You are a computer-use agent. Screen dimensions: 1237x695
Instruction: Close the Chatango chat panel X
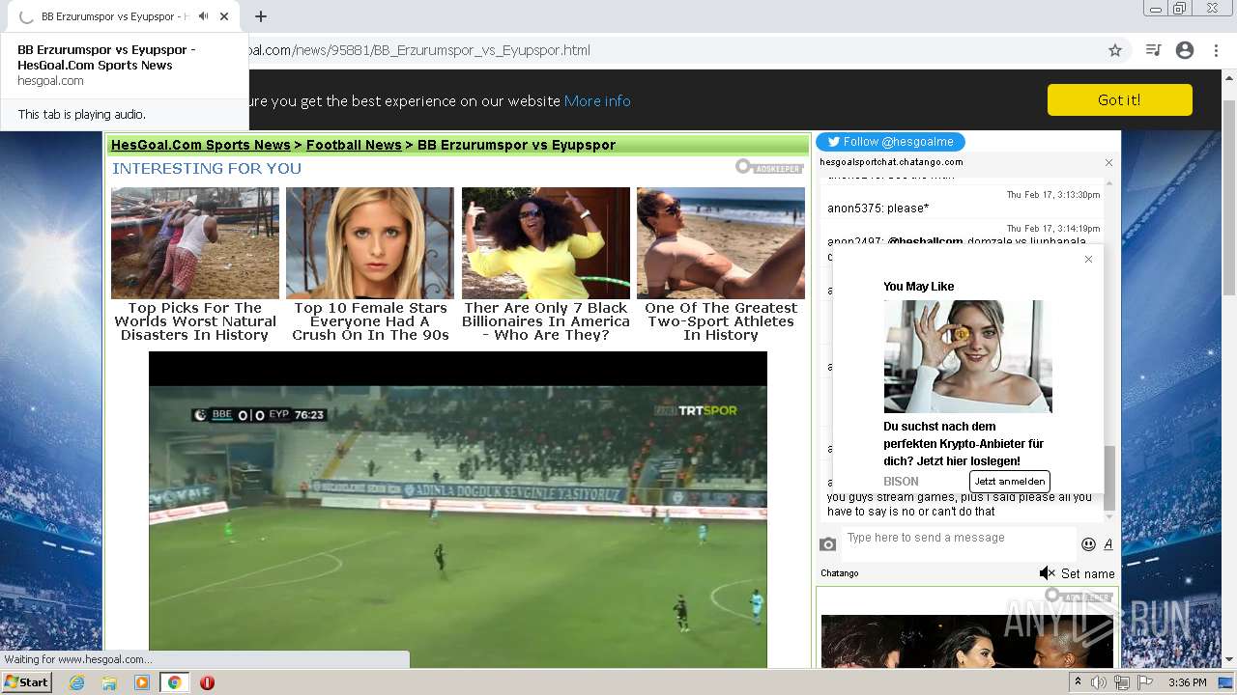[1108, 163]
